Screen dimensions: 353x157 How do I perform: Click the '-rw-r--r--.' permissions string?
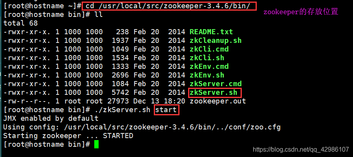click(x=27, y=101)
